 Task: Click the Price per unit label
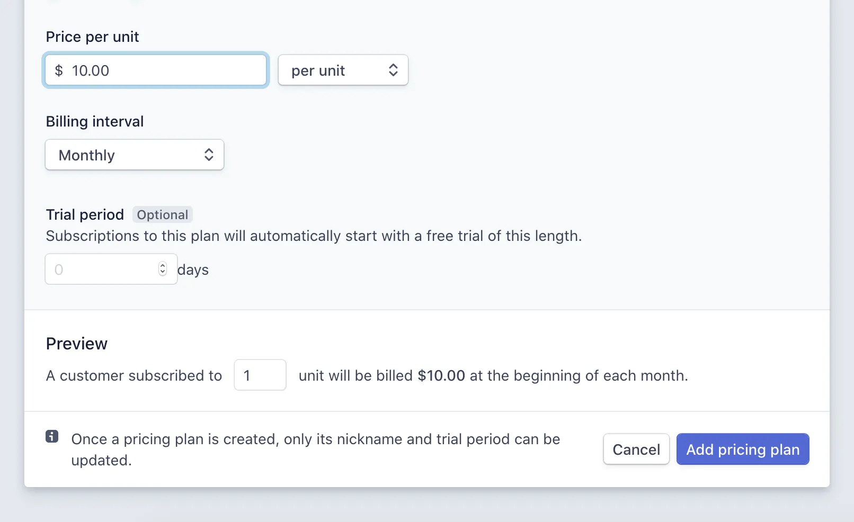pyautogui.click(x=92, y=37)
